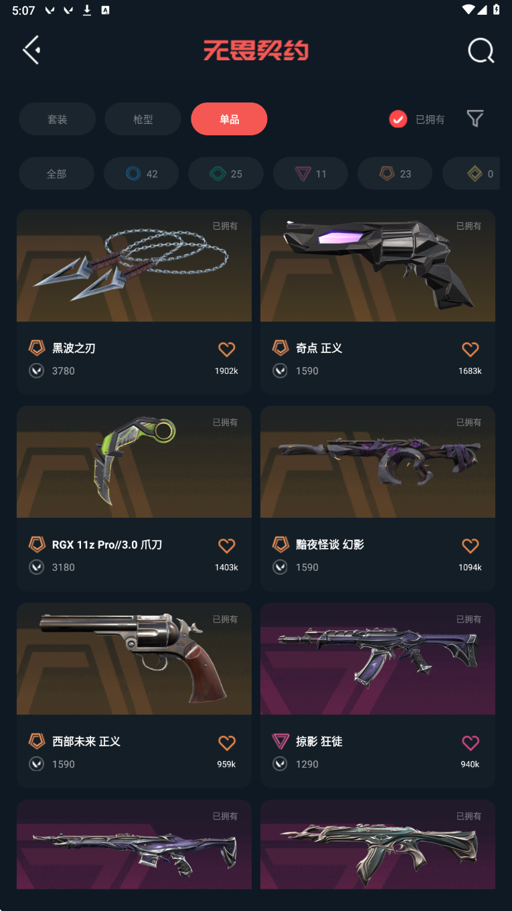Tap the heart on 黯夜怪谈 幻影
Screen dimensions: 512x911
click(471, 546)
